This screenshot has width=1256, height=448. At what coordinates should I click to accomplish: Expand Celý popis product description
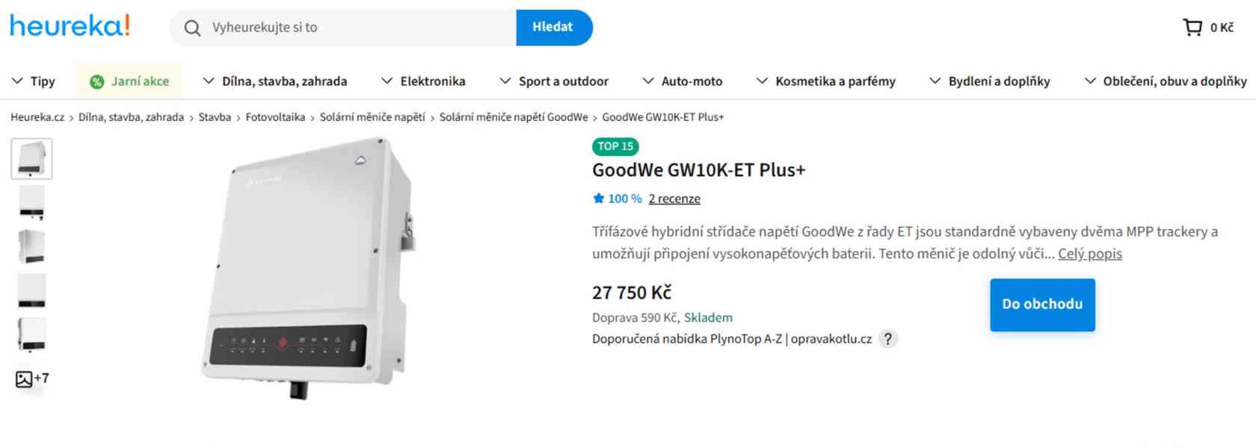pyautogui.click(x=1089, y=254)
